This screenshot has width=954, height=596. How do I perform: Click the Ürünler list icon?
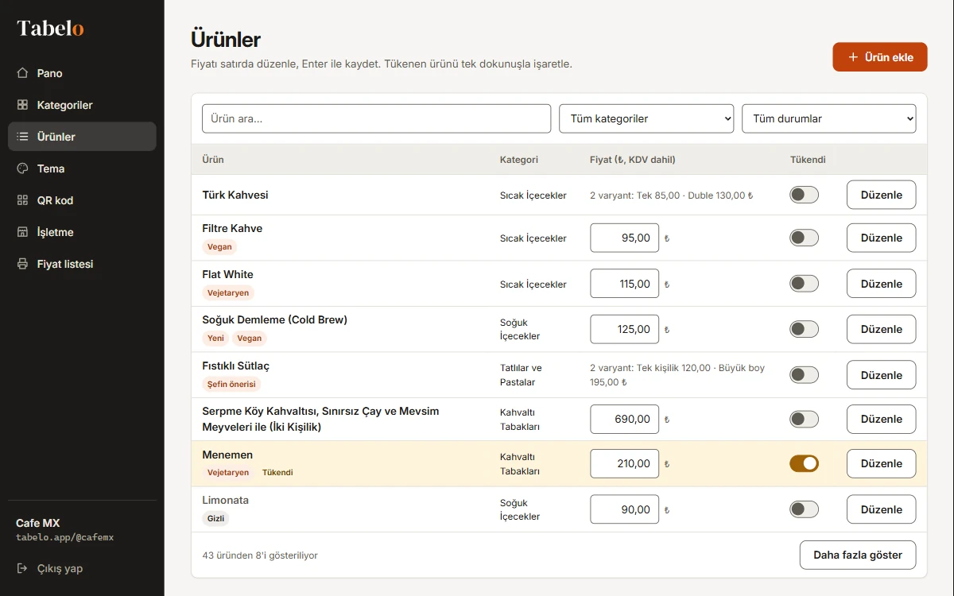pyautogui.click(x=22, y=137)
